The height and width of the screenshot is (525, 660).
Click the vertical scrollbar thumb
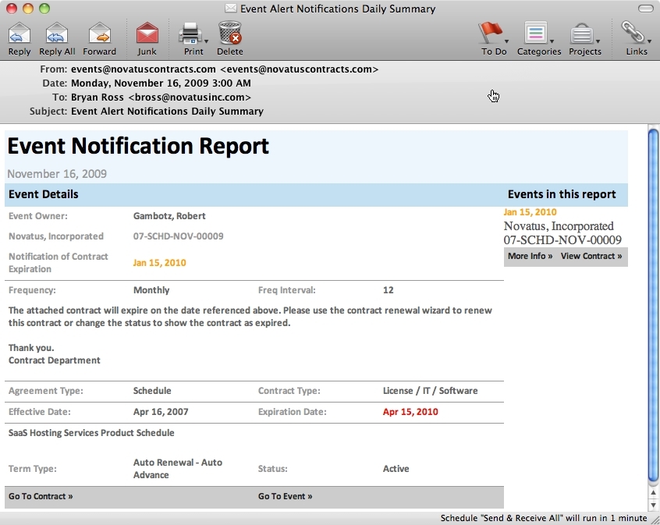coord(653,305)
